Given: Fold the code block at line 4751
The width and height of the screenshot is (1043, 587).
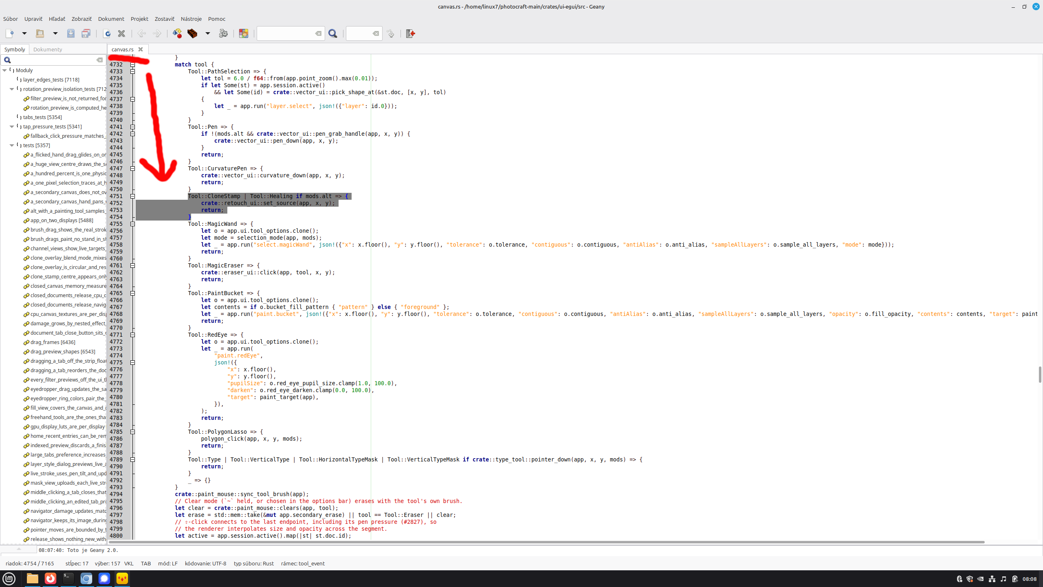Looking at the screenshot, I should 132,196.
